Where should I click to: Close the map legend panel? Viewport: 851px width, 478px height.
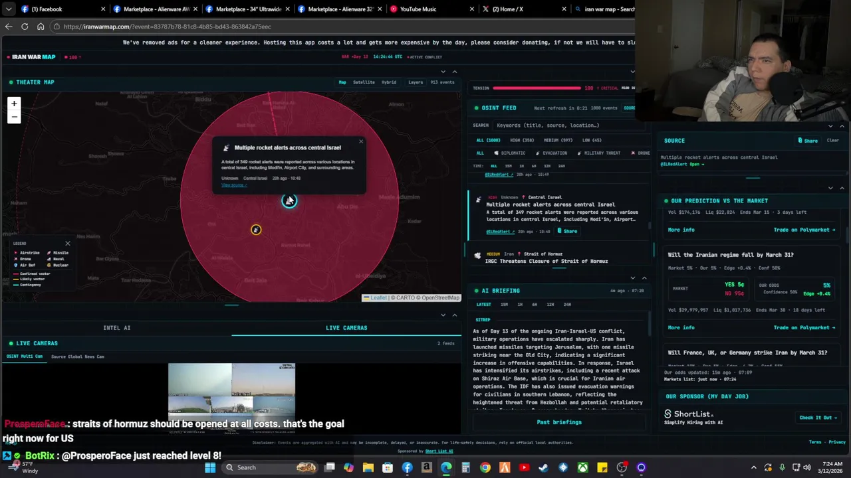[x=67, y=244]
